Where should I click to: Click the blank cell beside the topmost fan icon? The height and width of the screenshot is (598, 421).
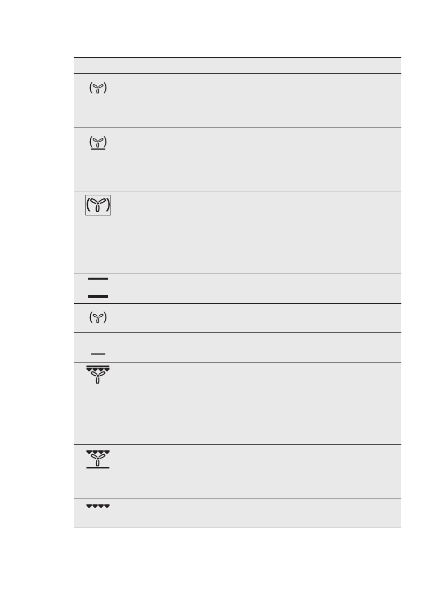click(256, 100)
